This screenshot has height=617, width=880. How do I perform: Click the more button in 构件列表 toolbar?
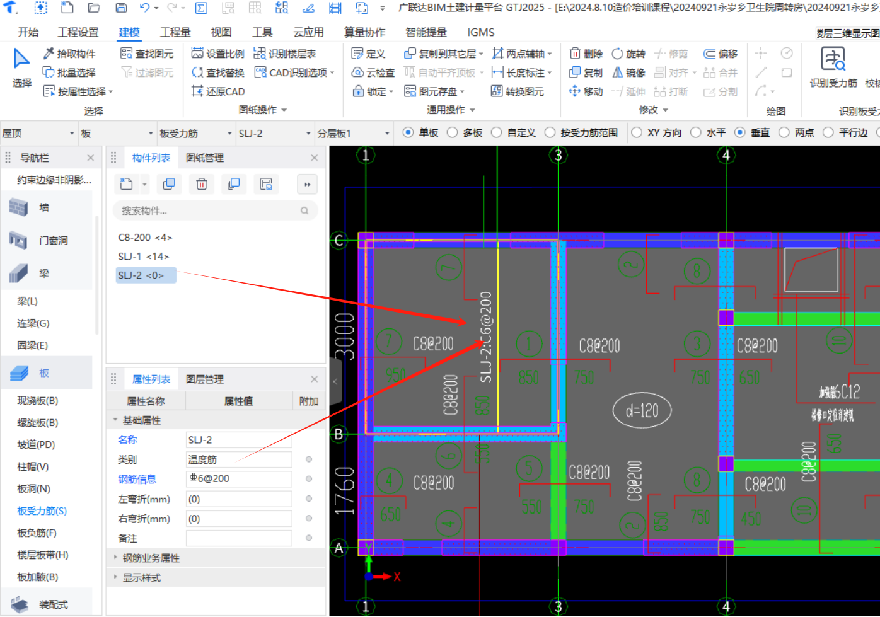click(x=307, y=184)
